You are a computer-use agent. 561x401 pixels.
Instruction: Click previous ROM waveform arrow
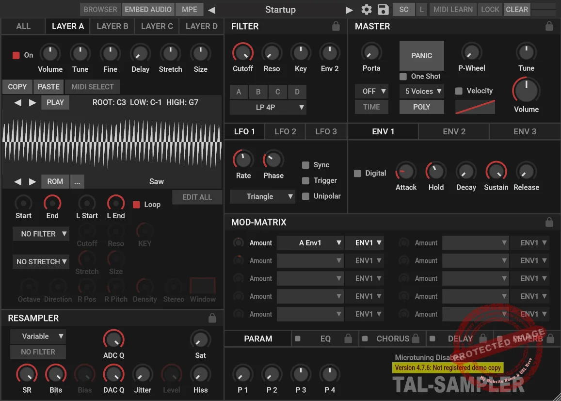tap(17, 182)
